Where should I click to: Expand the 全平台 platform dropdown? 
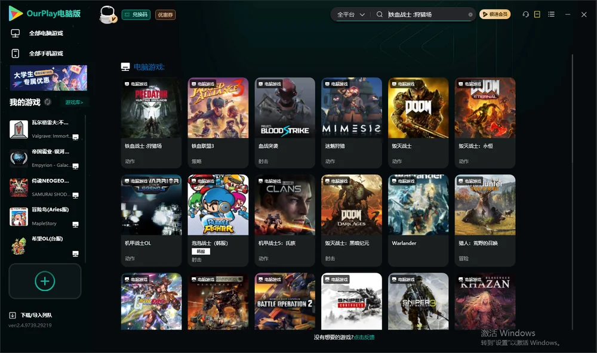pos(350,14)
